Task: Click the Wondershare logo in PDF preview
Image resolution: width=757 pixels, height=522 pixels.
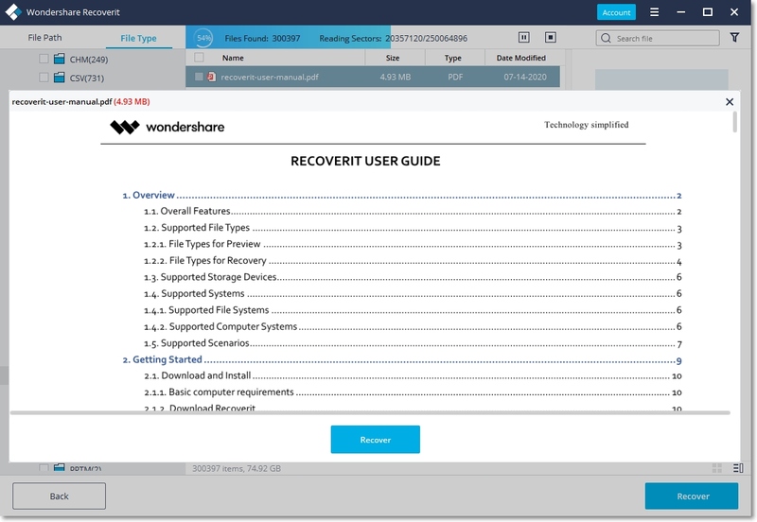Action: [167, 128]
